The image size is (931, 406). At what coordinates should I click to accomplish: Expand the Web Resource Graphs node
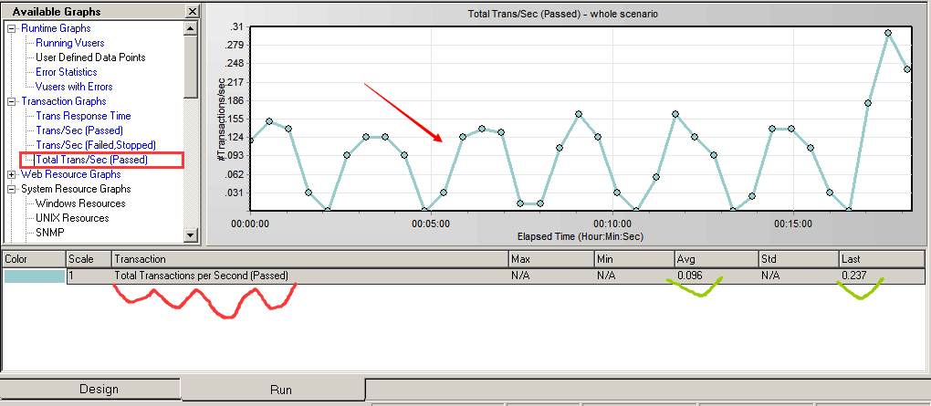point(11,174)
